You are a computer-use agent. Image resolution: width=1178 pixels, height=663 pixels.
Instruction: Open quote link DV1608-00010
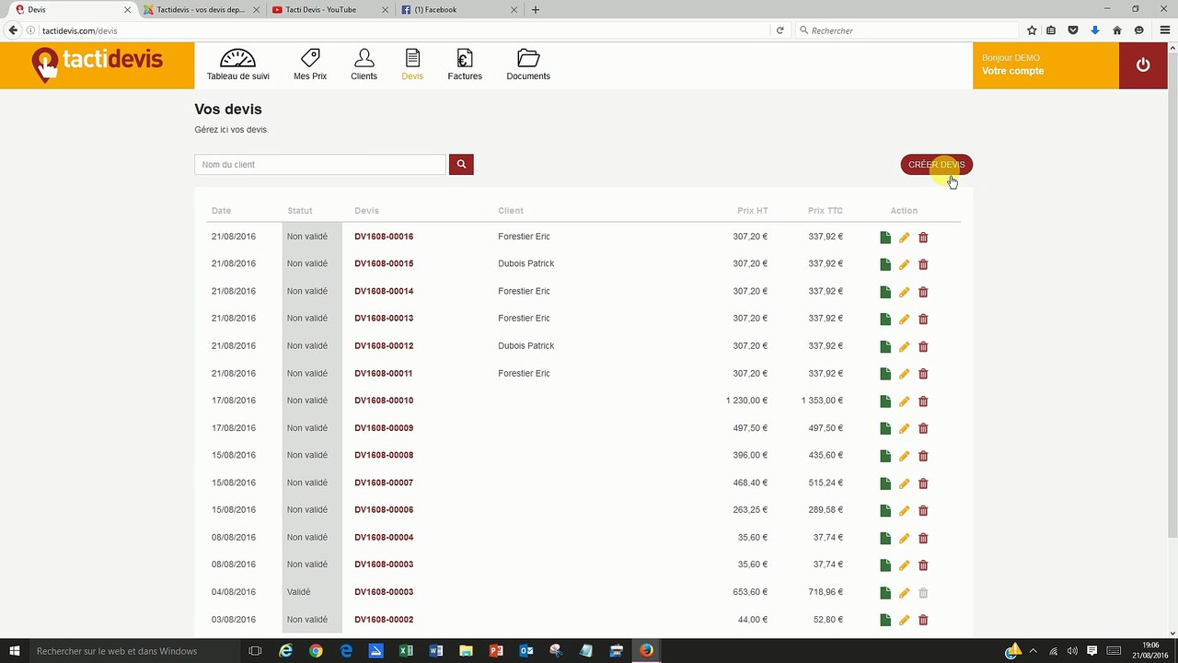(384, 401)
